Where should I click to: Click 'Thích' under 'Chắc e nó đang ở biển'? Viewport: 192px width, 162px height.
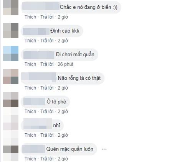[30, 17]
